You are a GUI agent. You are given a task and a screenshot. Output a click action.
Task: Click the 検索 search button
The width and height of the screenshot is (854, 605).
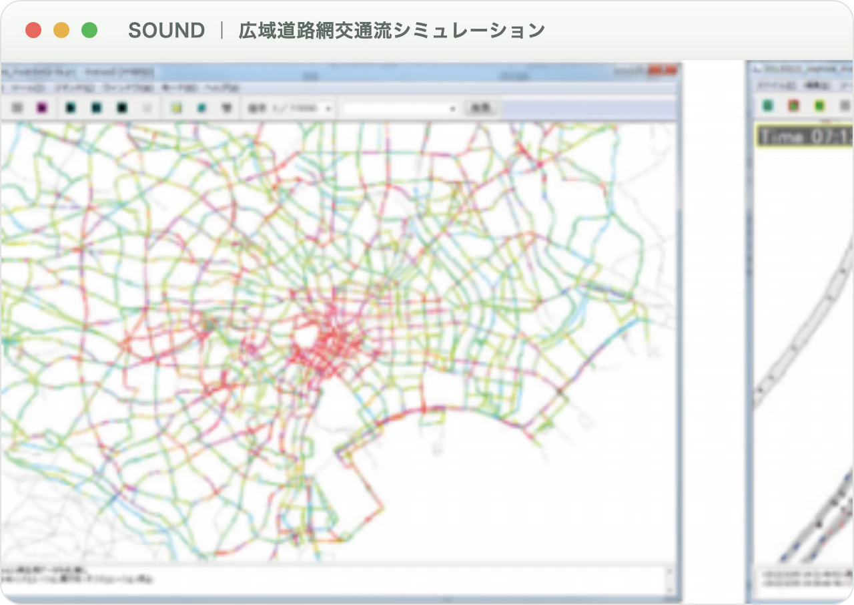(480, 108)
